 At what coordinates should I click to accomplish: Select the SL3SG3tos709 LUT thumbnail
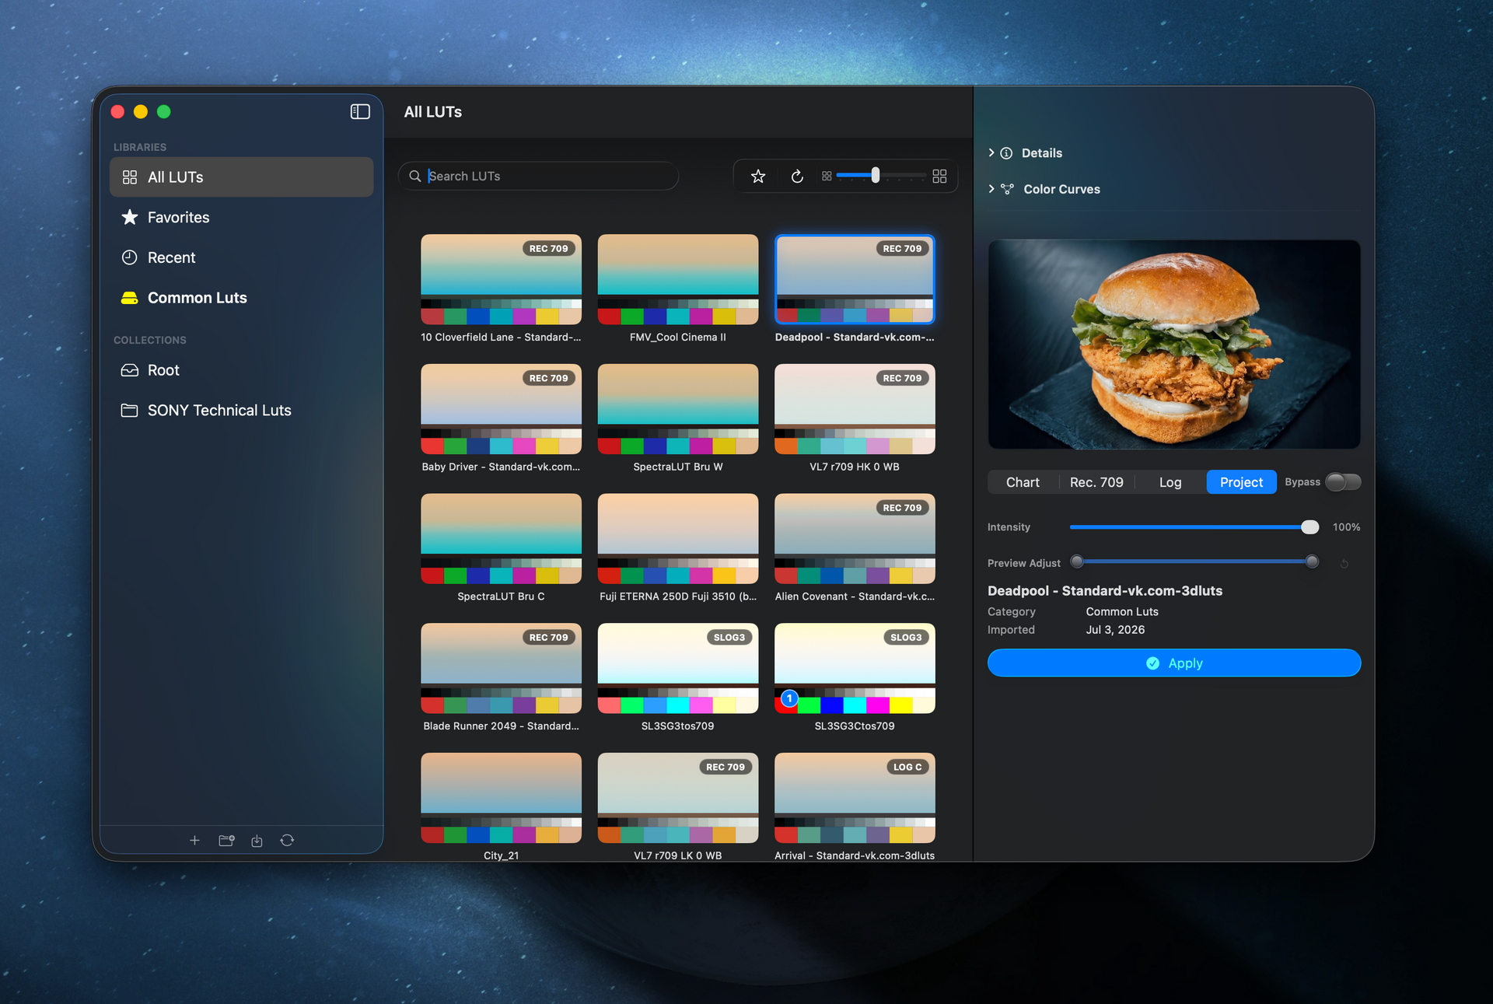pos(678,668)
